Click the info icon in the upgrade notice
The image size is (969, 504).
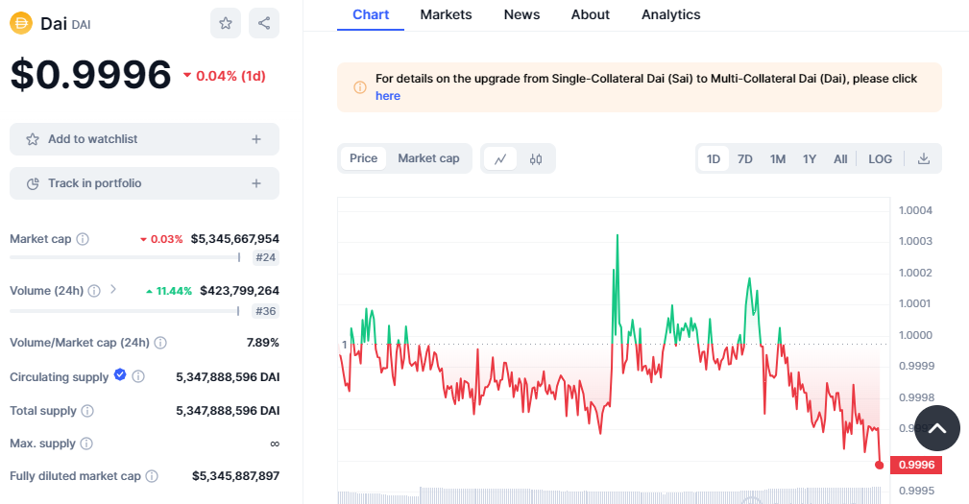tap(360, 87)
